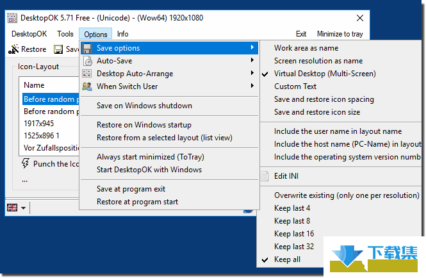Click the Save options floppy icon
426x278 pixels.
pyautogui.click(x=87, y=48)
